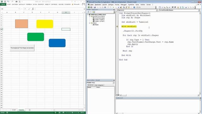Click the macro record icon in Excel status bar
Viewport: 202px width, 114px height.
click(7, 113)
